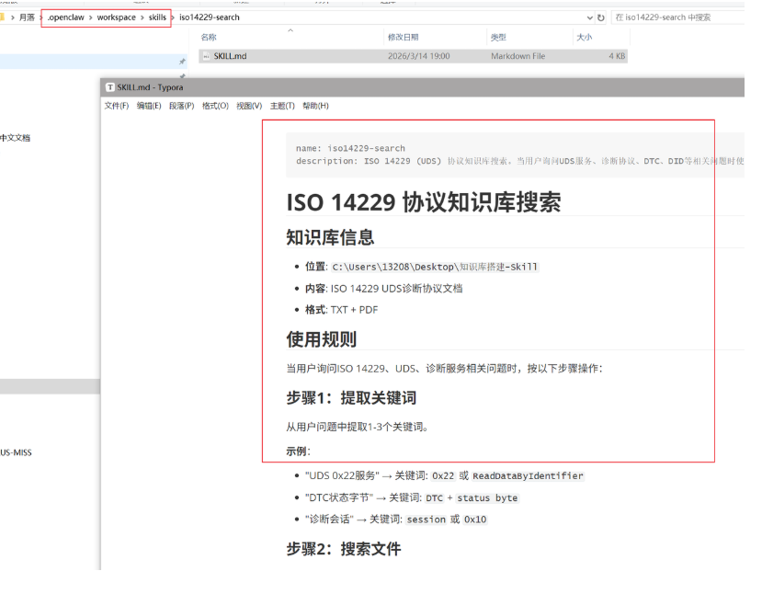Navigate to 月落 in the address bar
This screenshot has width=762, height=594.
(x=27, y=17)
